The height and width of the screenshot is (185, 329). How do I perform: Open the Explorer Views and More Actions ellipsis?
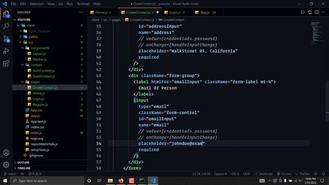[x=81, y=12]
